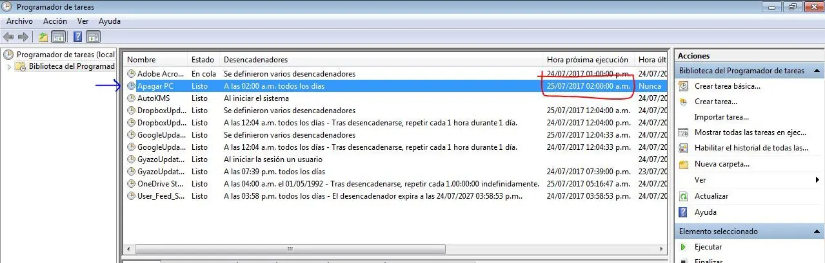Viewport: 825px width, 263px height.
Task: Click Crear tarea básica... action
Action: [728, 86]
